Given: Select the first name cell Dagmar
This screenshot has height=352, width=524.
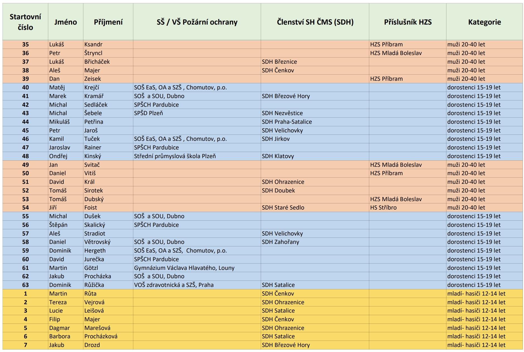Looking at the screenshot, I should [x=66, y=328].
